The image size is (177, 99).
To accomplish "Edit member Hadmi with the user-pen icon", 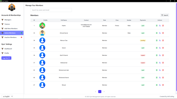I will tap(160, 26).
